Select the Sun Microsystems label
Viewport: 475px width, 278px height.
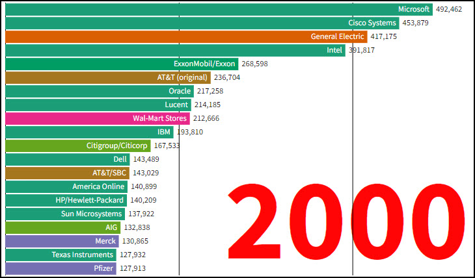click(x=92, y=214)
